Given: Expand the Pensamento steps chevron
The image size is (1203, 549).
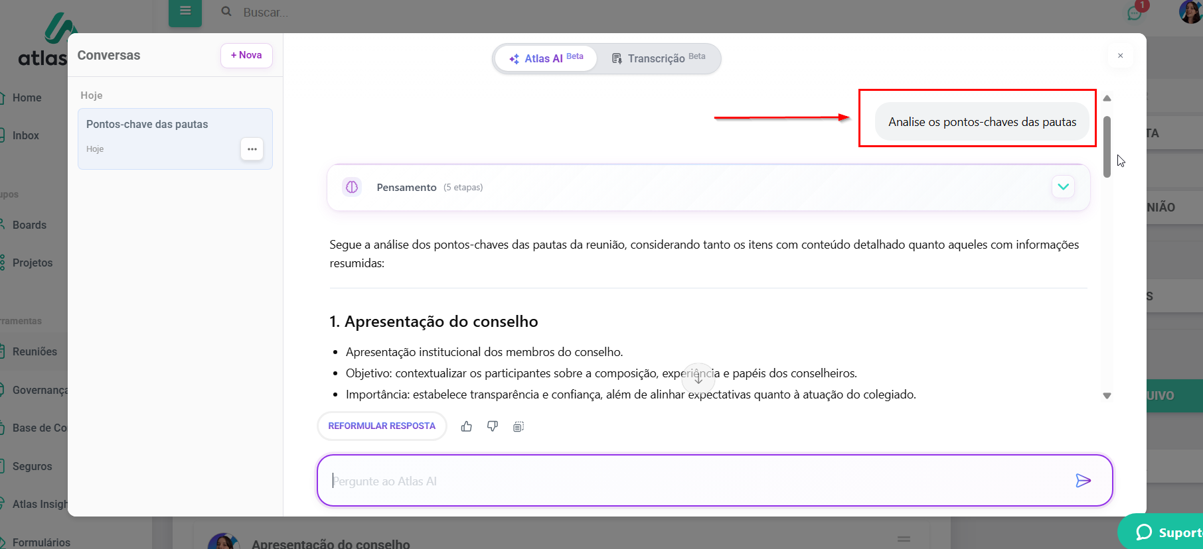Looking at the screenshot, I should pos(1063,187).
